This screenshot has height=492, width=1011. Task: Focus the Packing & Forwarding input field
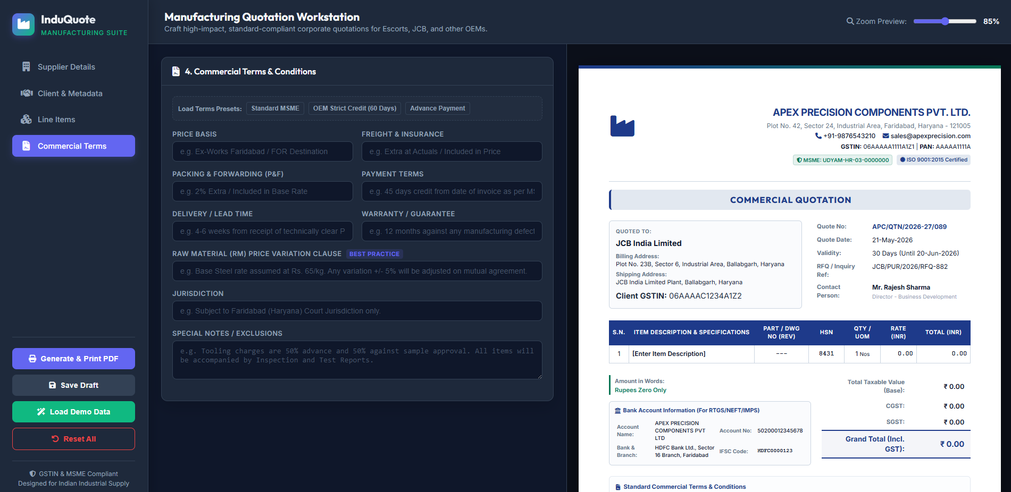[x=263, y=191]
